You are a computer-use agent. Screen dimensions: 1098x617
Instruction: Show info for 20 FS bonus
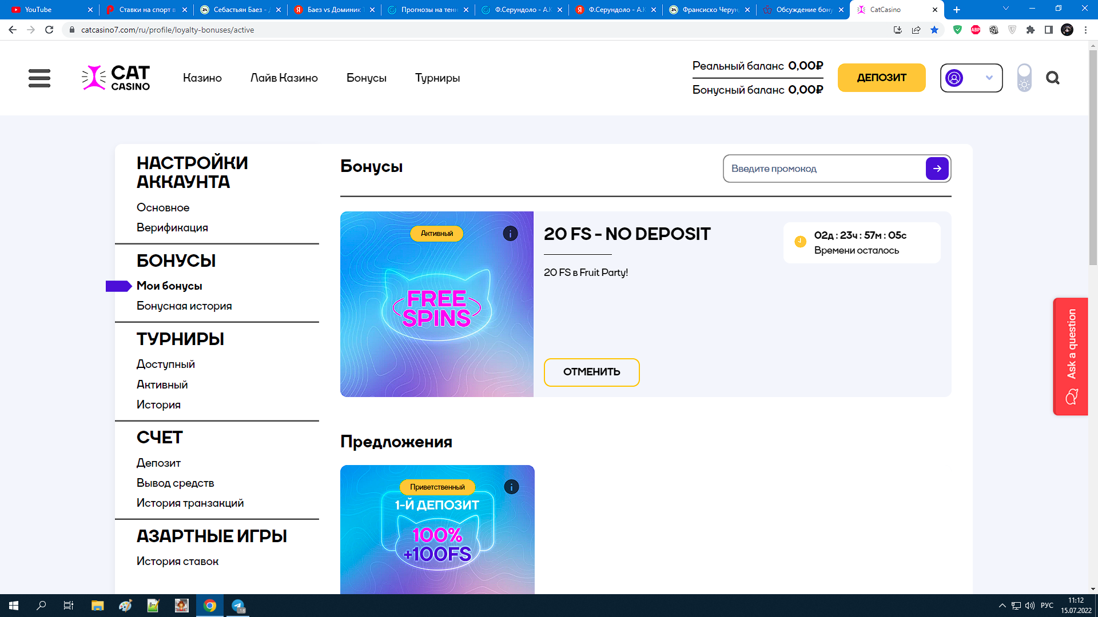tap(510, 234)
